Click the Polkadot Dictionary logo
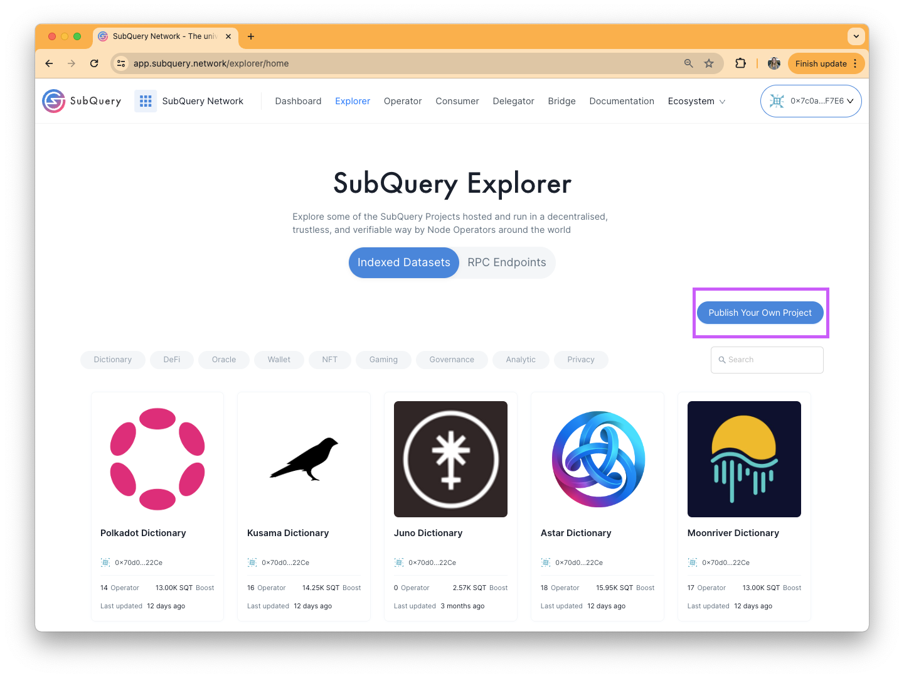 (157, 459)
